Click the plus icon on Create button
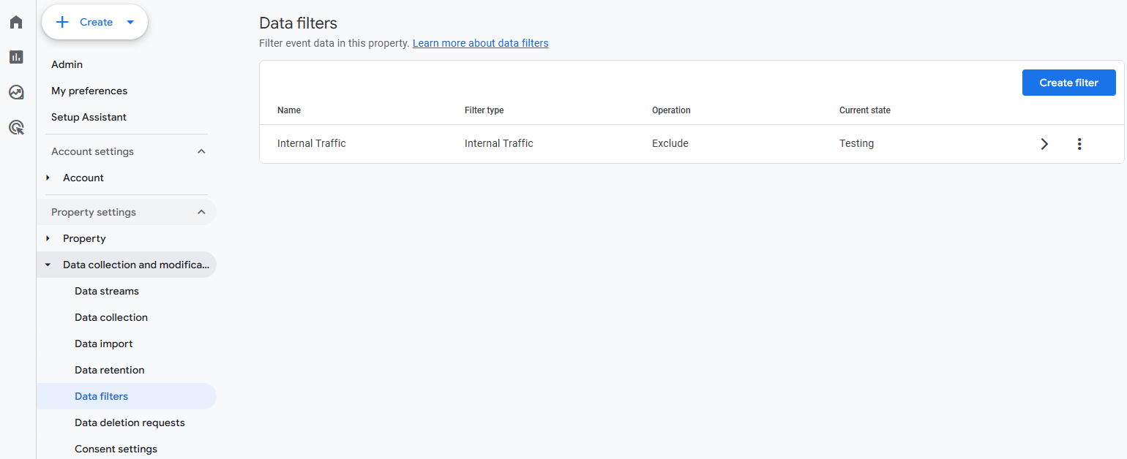Viewport: 1127px width, 459px height. coord(62,22)
